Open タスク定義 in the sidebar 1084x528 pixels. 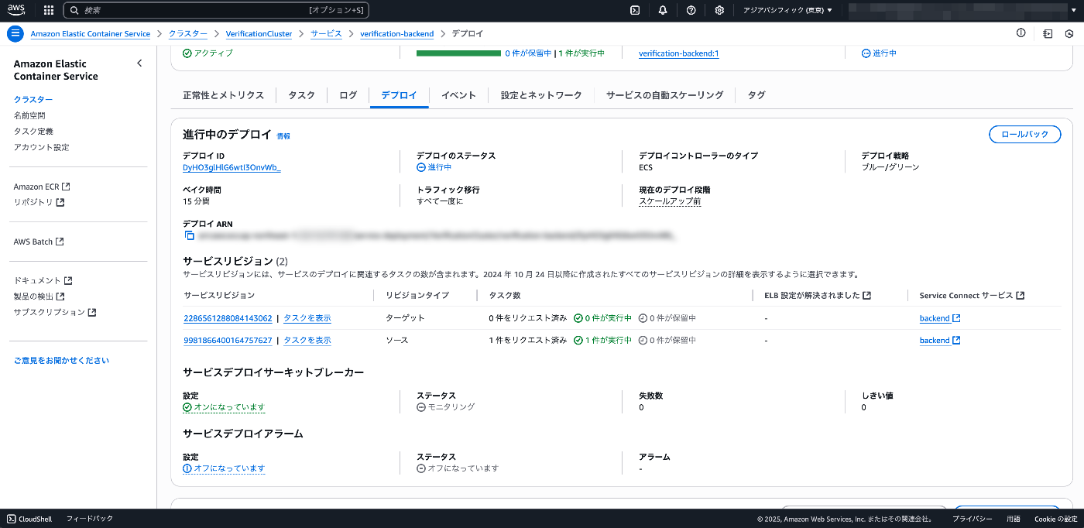click(x=33, y=132)
